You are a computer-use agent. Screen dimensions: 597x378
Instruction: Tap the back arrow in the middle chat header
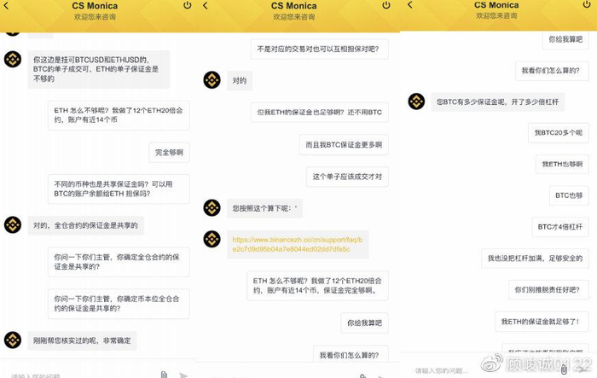206,5
